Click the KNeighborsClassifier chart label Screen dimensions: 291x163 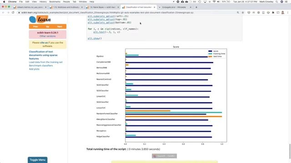click(106, 120)
